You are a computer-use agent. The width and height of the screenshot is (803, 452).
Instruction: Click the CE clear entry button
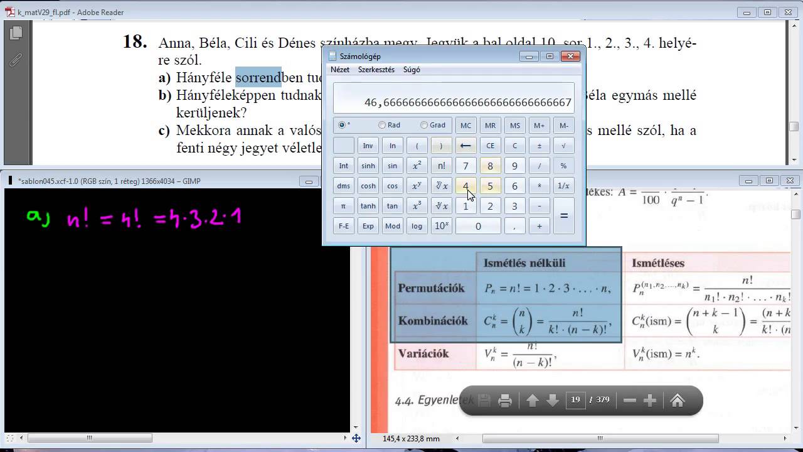pos(490,146)
